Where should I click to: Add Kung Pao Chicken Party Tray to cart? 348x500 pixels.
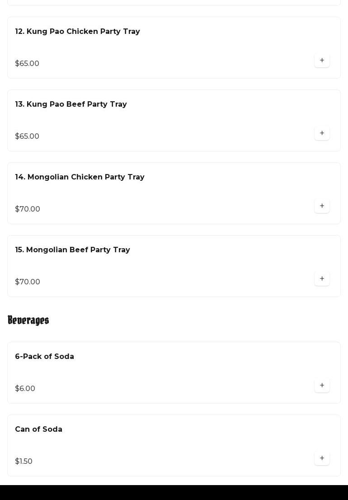322,61
